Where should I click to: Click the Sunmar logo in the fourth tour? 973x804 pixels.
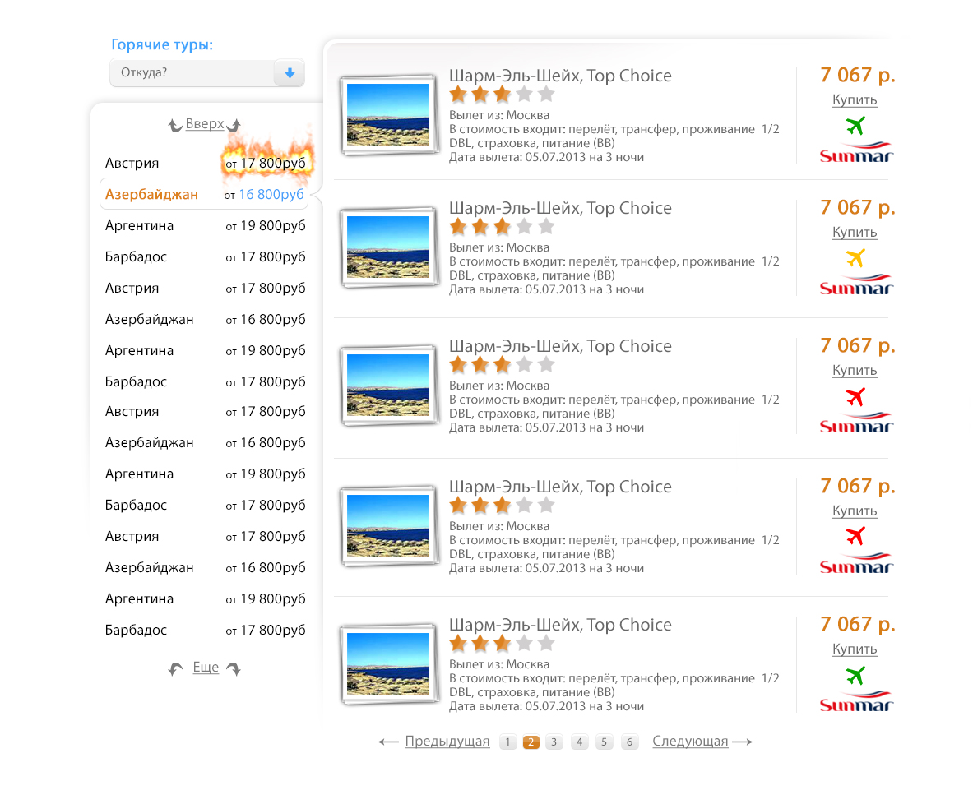click(856, 563)
